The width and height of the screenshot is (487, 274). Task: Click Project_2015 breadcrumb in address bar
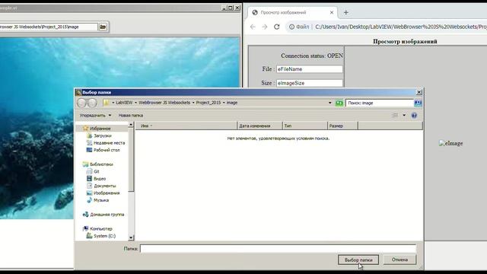pos(208,103)
